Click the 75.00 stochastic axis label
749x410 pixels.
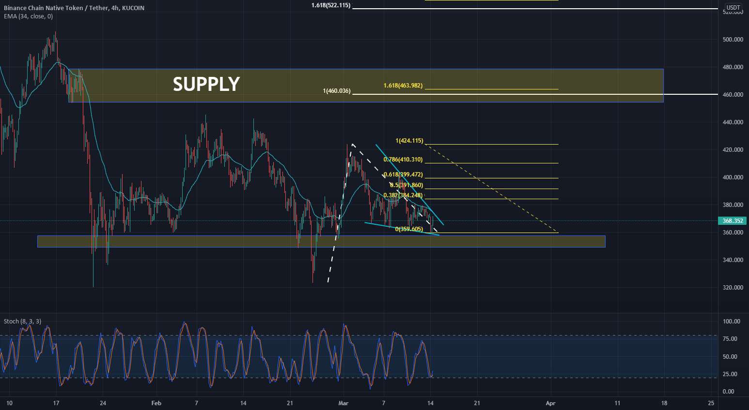[x=731, y=339]
